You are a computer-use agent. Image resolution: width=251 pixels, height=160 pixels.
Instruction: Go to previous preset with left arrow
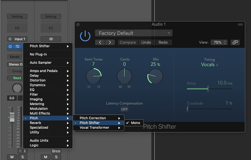coord(100,43)
